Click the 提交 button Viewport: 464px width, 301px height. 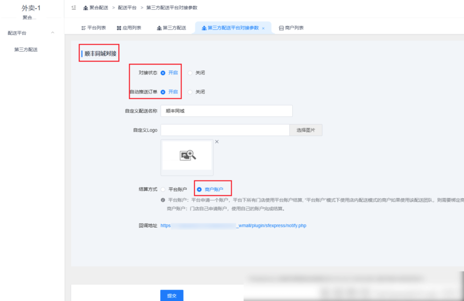click(171, 295)
